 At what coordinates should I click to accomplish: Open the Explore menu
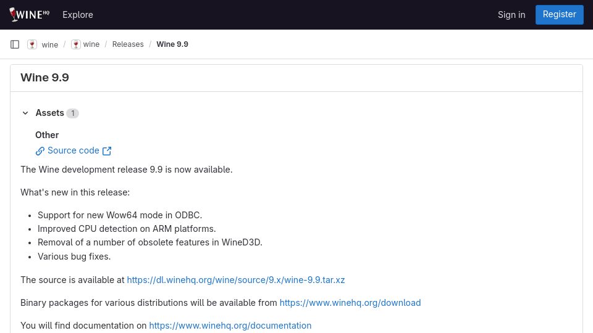[78, 15]
